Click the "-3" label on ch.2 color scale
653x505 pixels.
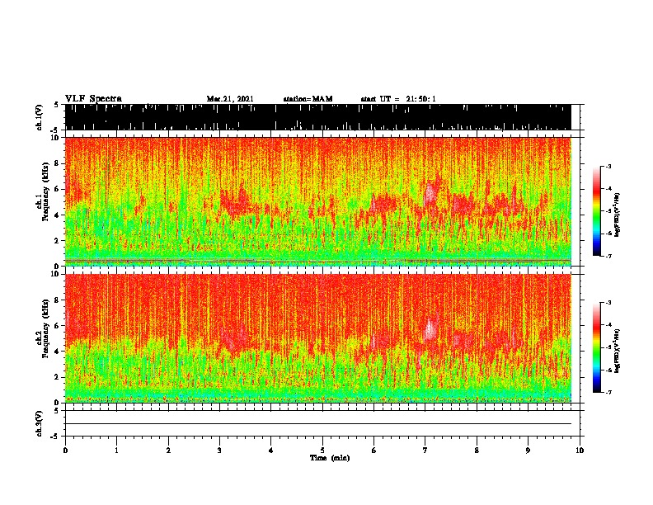(608, 303)
